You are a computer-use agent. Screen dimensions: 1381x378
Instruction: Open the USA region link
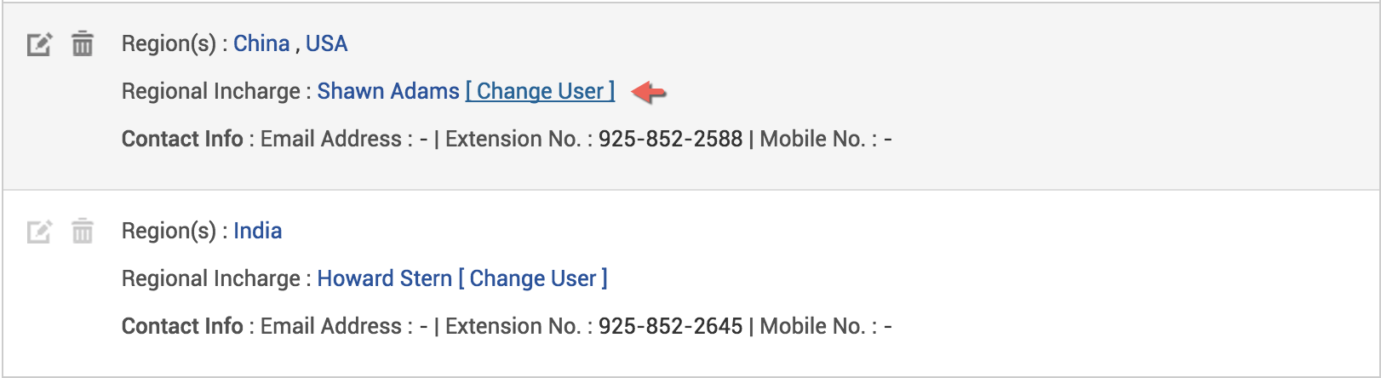326,43
